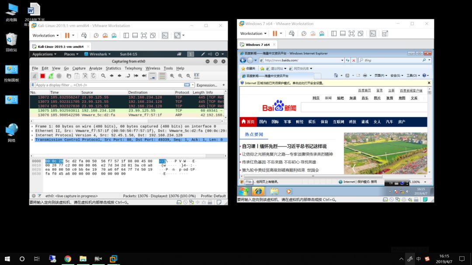The image size is (472, 265).
Task: Open Chrome from the Windows taskbar
Action: pos(68,259)
